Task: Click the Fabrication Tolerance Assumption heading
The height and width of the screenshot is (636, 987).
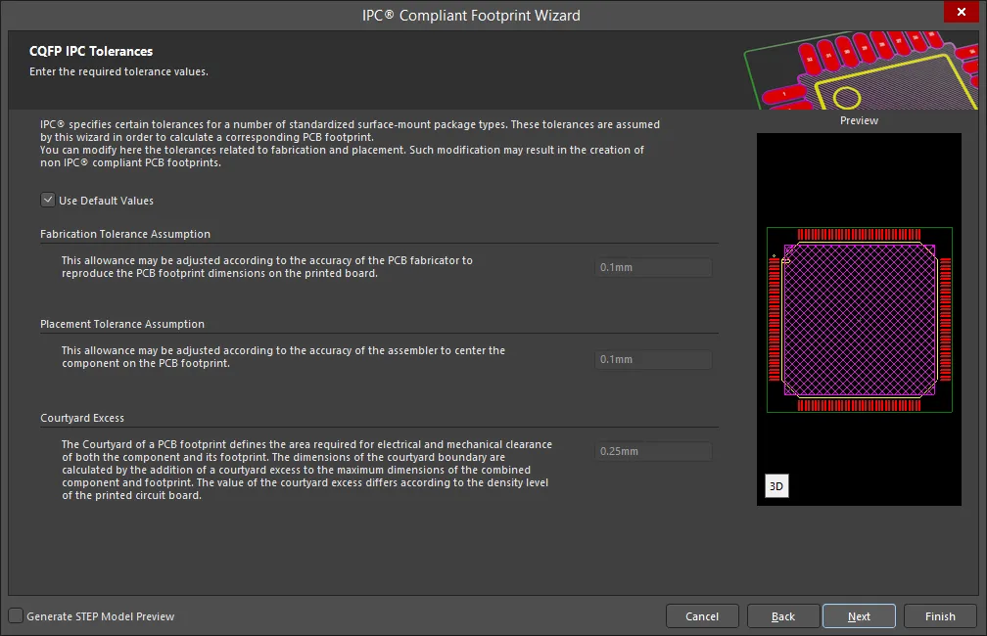Action: [x=125, y=234]
